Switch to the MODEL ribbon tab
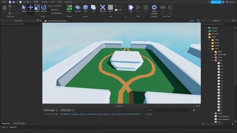 point(44,2)
